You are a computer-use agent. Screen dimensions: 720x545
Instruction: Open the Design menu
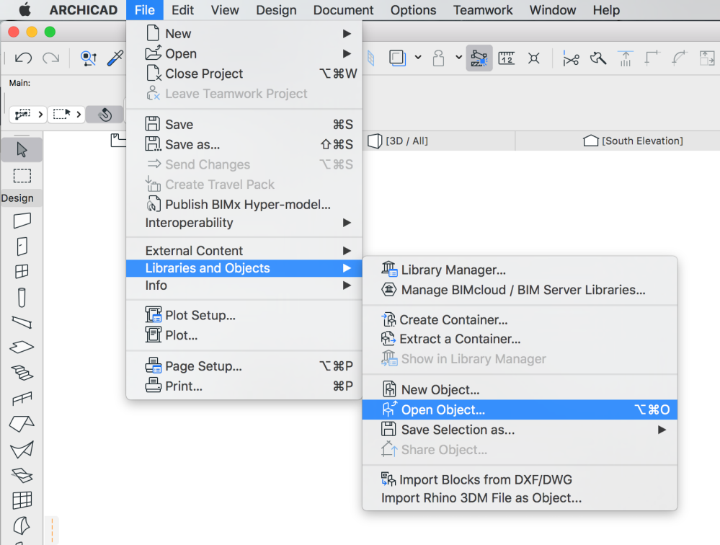276,10
